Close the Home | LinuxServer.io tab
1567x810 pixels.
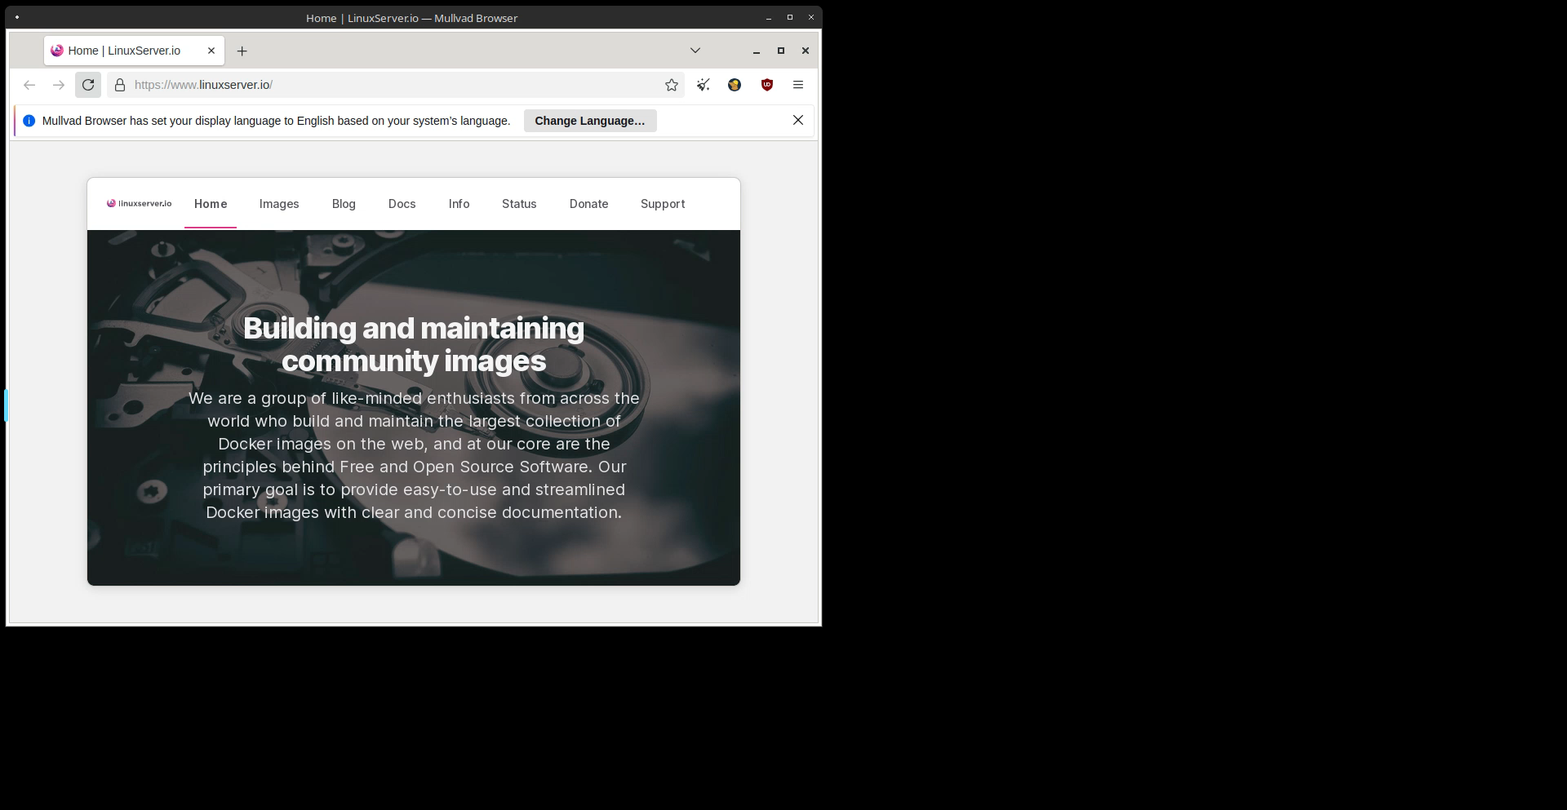tap(211, 51)
